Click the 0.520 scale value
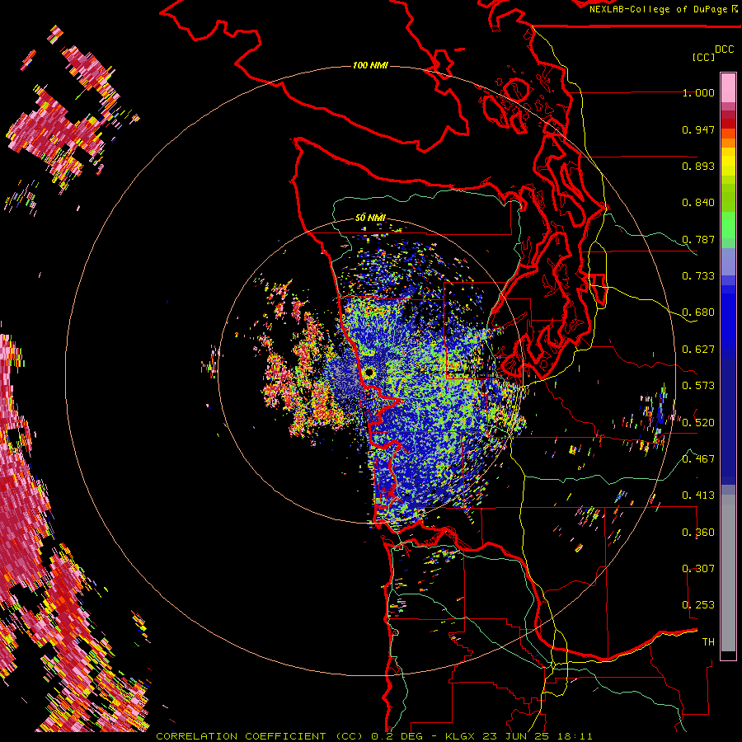This screenshot has height=742, width=742. click(x=698, y=422)
